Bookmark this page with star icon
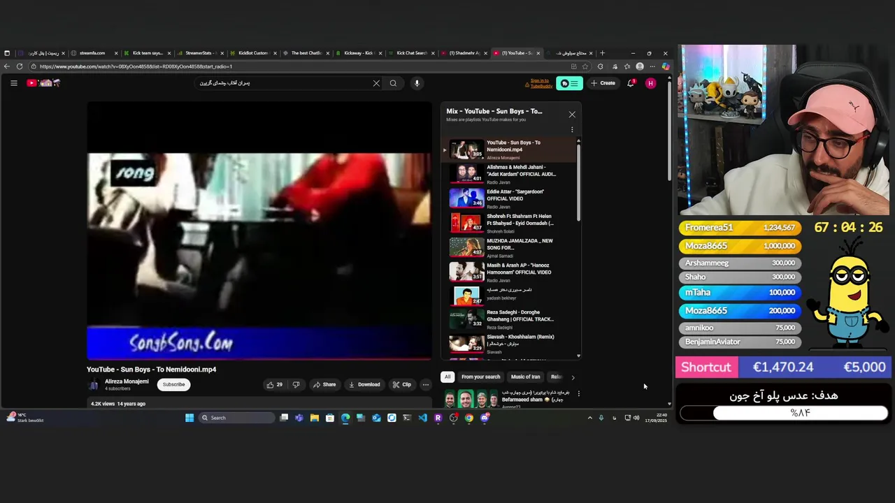895x503 pixels. coord(585,66)
